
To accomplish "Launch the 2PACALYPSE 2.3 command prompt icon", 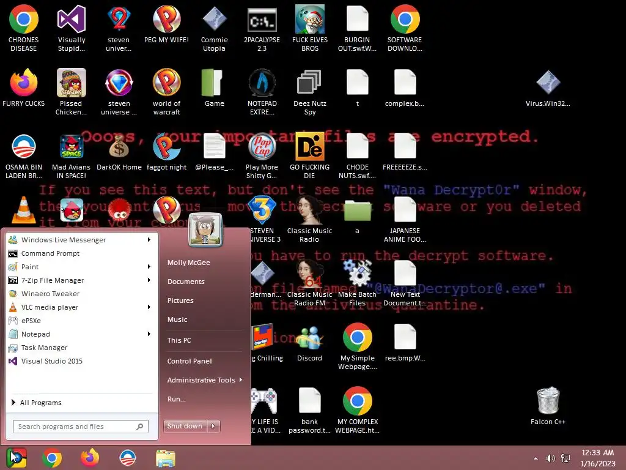I will click(262, 28).
